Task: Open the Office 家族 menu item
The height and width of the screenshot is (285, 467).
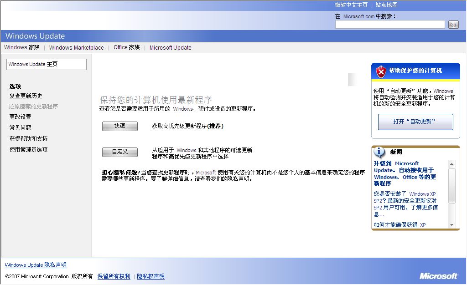Action: [x=127, y=47]
